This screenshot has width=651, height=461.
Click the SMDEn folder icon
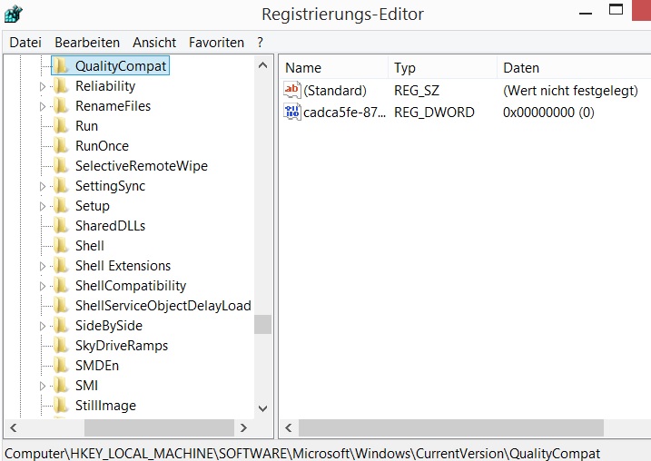[62, 365]
